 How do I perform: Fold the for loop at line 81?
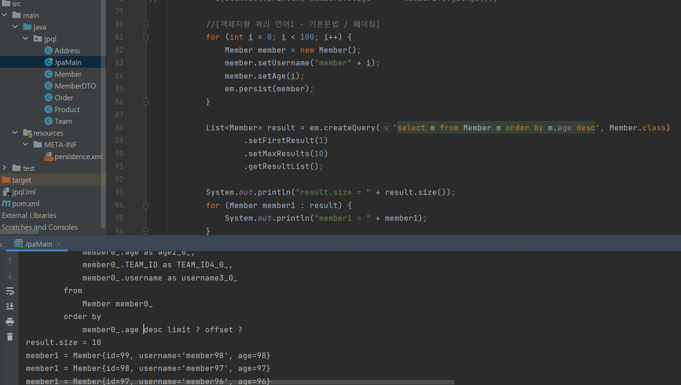(146, 37)
